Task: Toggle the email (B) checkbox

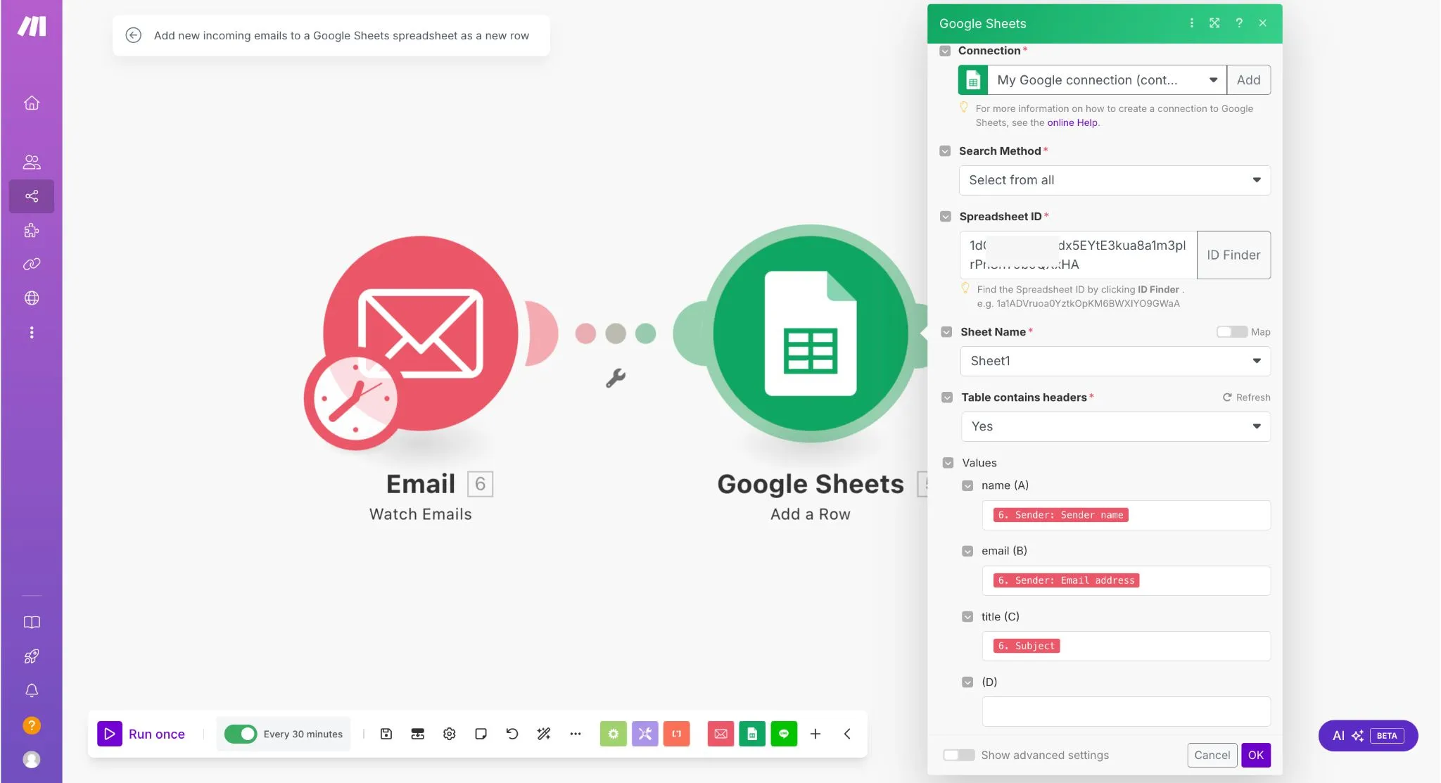Action: (x=967, y=551)
